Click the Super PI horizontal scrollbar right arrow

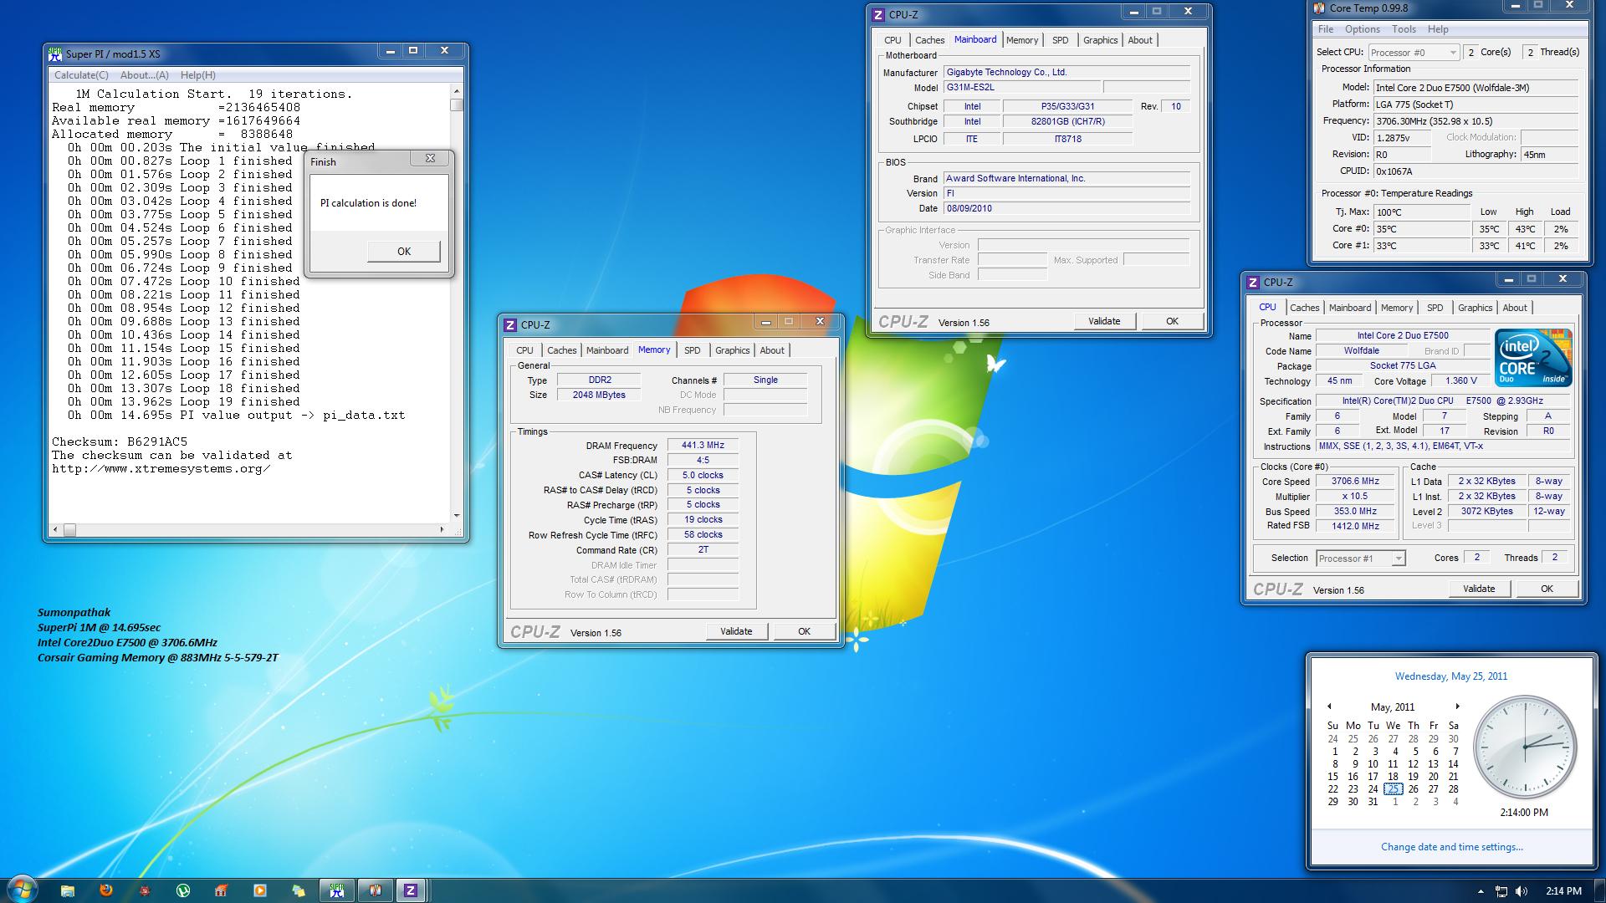pyautogui.click(x=442, y=529)
